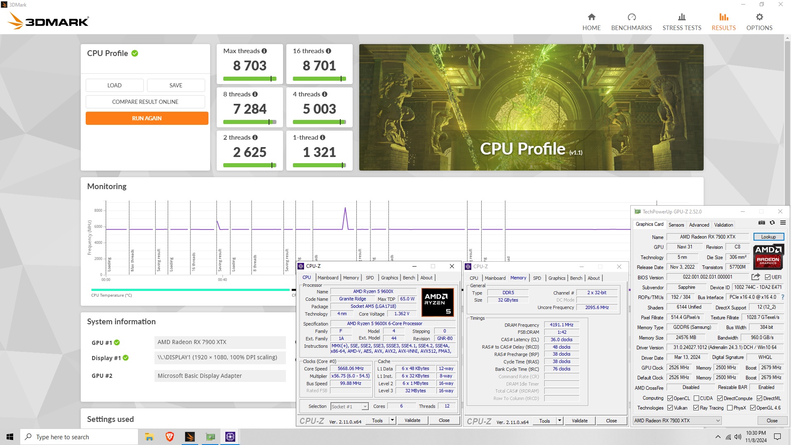Show hidden system tray icons
This screenshot has height=445, width=791.
click(x=718, y=437)
